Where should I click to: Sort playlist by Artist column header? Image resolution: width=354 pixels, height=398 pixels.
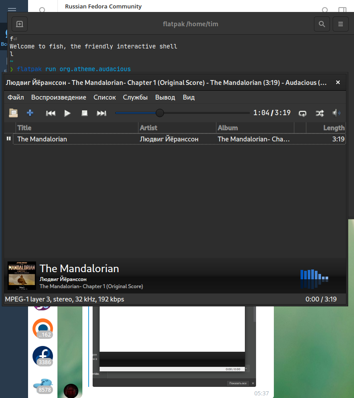177,128
